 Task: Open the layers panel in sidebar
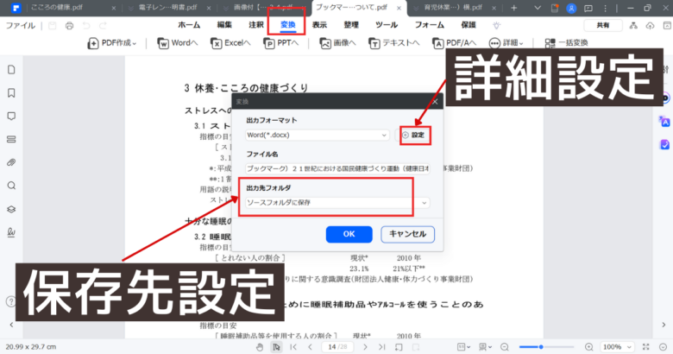pyautogui.click(x=11, y=209)
